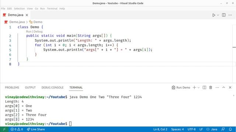The width and height of the screenshot is (236, 132).
Task: Open notifications bell icon
Action: [230, 129]
